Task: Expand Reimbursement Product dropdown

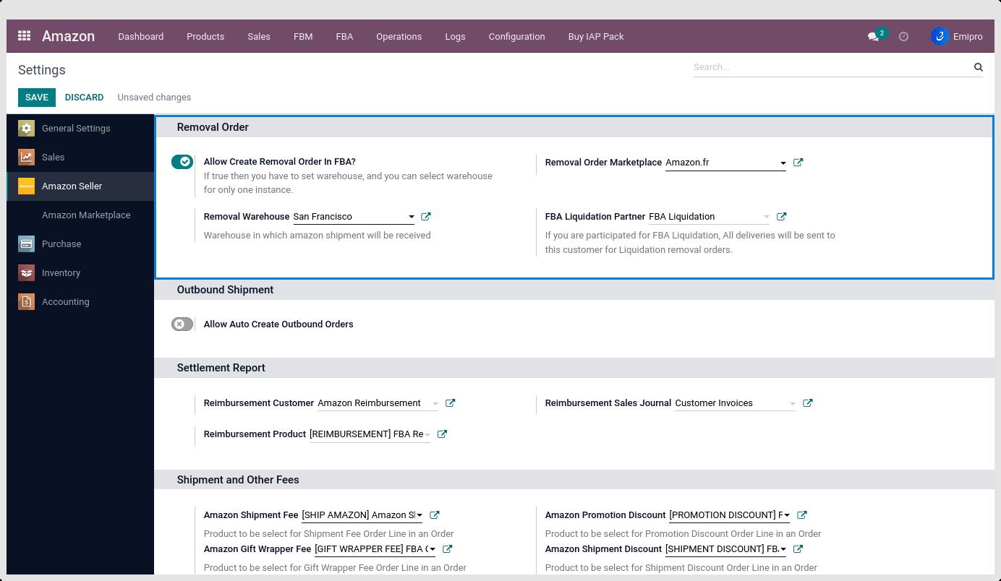Action: tap(427, 435)
